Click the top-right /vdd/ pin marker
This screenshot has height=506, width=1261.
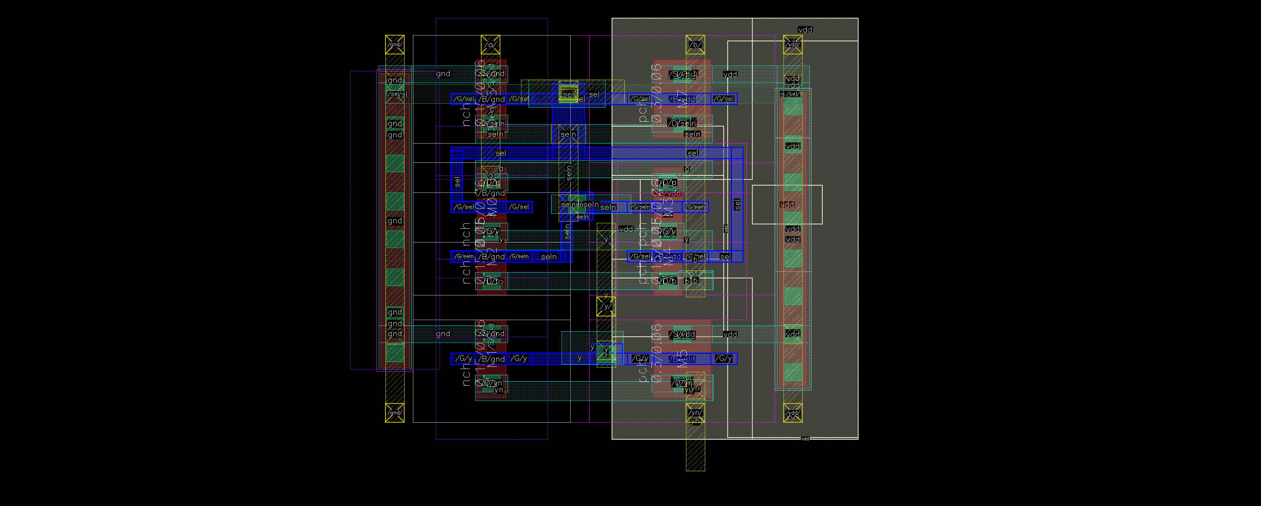click(x=793, y=45)
